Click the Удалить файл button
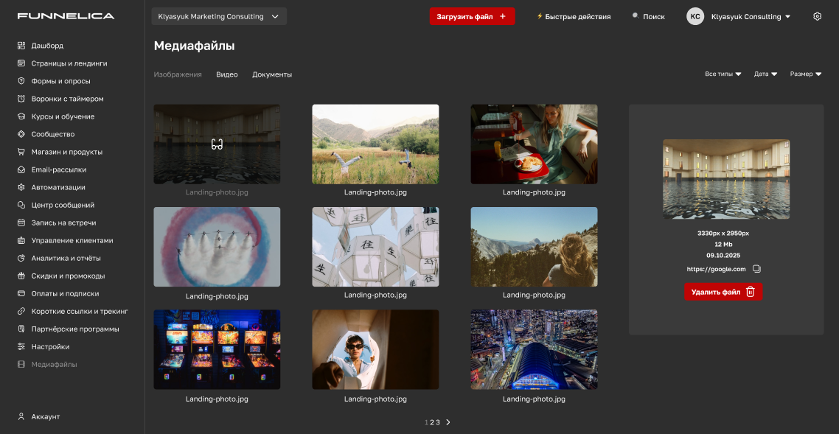The image size is (839, 434). tap(723, 292)
